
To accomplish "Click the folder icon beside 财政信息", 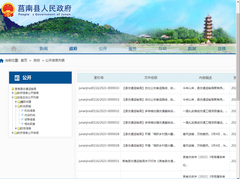I will 19,128.
